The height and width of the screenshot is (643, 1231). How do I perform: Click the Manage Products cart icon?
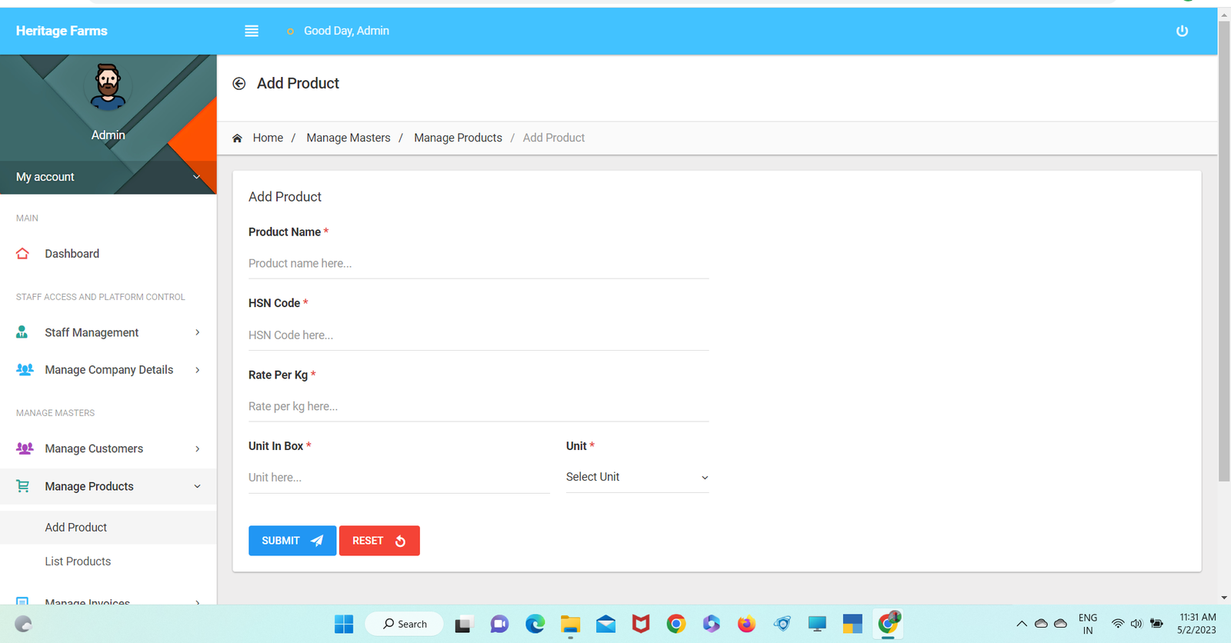click(x=22, y=486)
